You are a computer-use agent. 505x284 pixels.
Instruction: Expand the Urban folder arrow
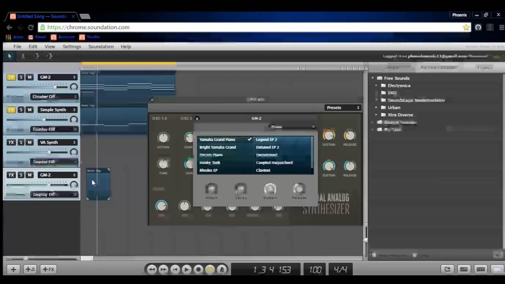pyautogui.click(x=376, y=108)
